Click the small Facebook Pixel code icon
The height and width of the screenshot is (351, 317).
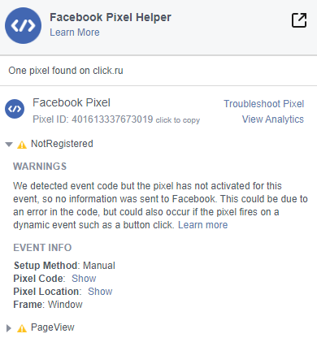[15, 109]
